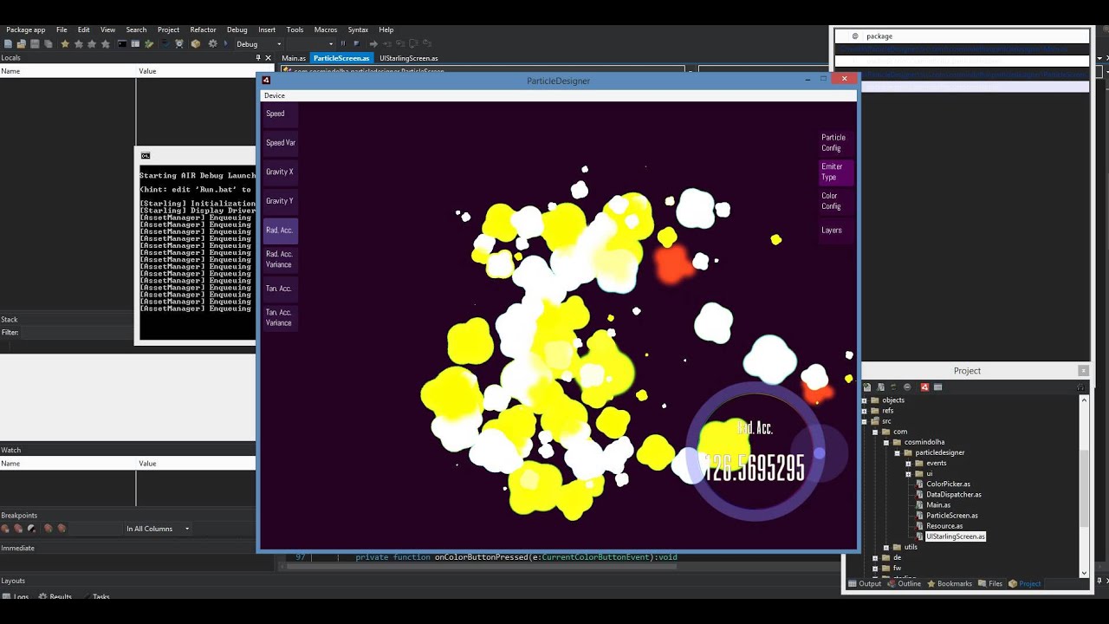Open project settings via gear icon
The width and height of the screenshot is (1109, 624).
[212, 43]
